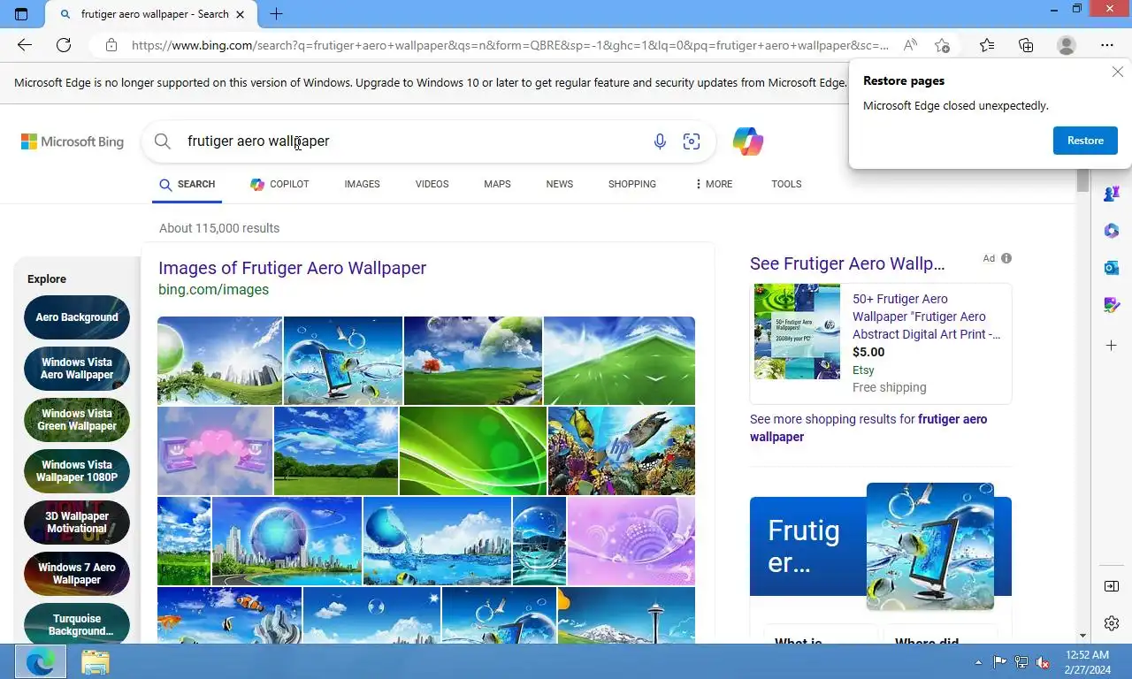Open Outlook in the Edge sidebar
This screenshot has height=679, width=1132.
pos(1112,268)
